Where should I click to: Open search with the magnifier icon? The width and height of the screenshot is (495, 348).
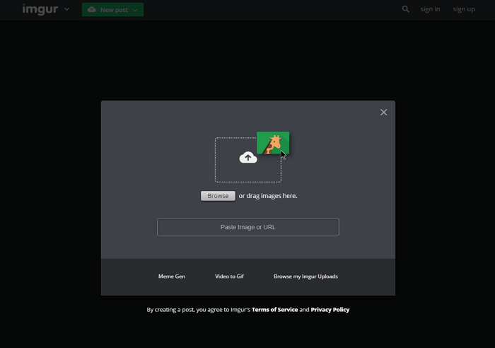[x=406, y=9]
